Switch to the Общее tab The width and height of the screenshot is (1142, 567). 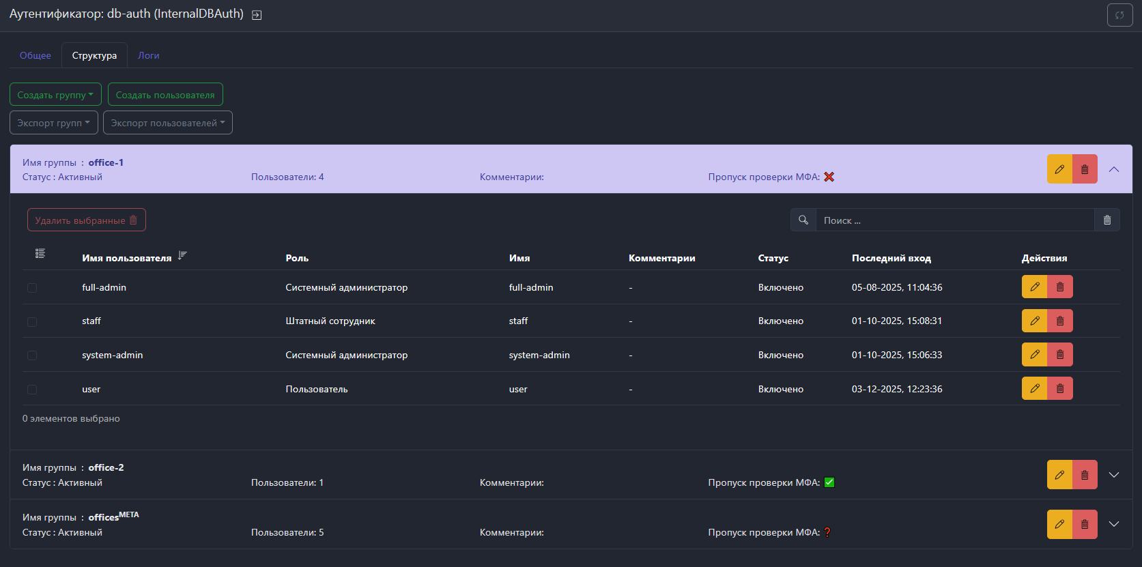(35, 55)
